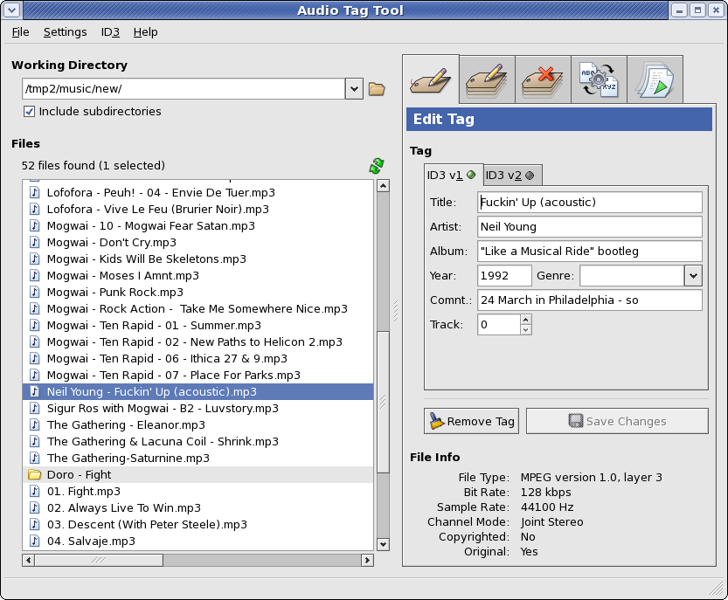Select Mogwai - Rock Action - Take Me Somewhere Nice.mp3
The image size is (728, 600).
click(198, 309)
